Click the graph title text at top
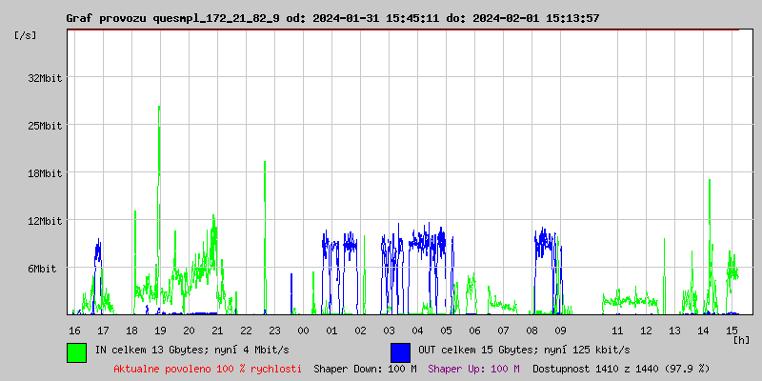 [x=332, y=18]
